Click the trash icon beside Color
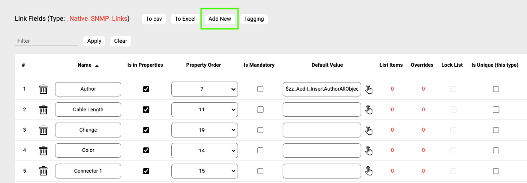 [x=43, y=151]
